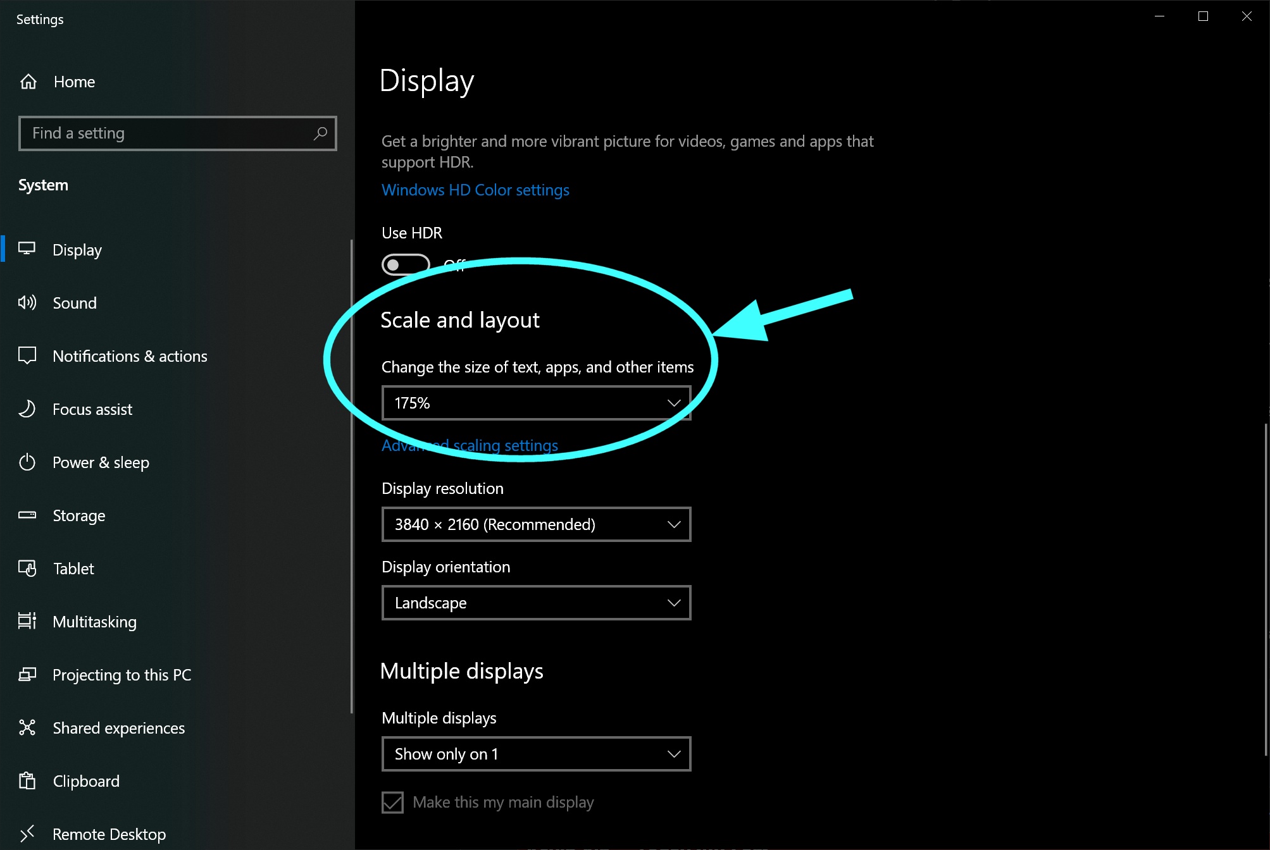The image size is (1270, 850).
Task: Click the Tablet icon in sidebar
Action: (x=27, y=569)
